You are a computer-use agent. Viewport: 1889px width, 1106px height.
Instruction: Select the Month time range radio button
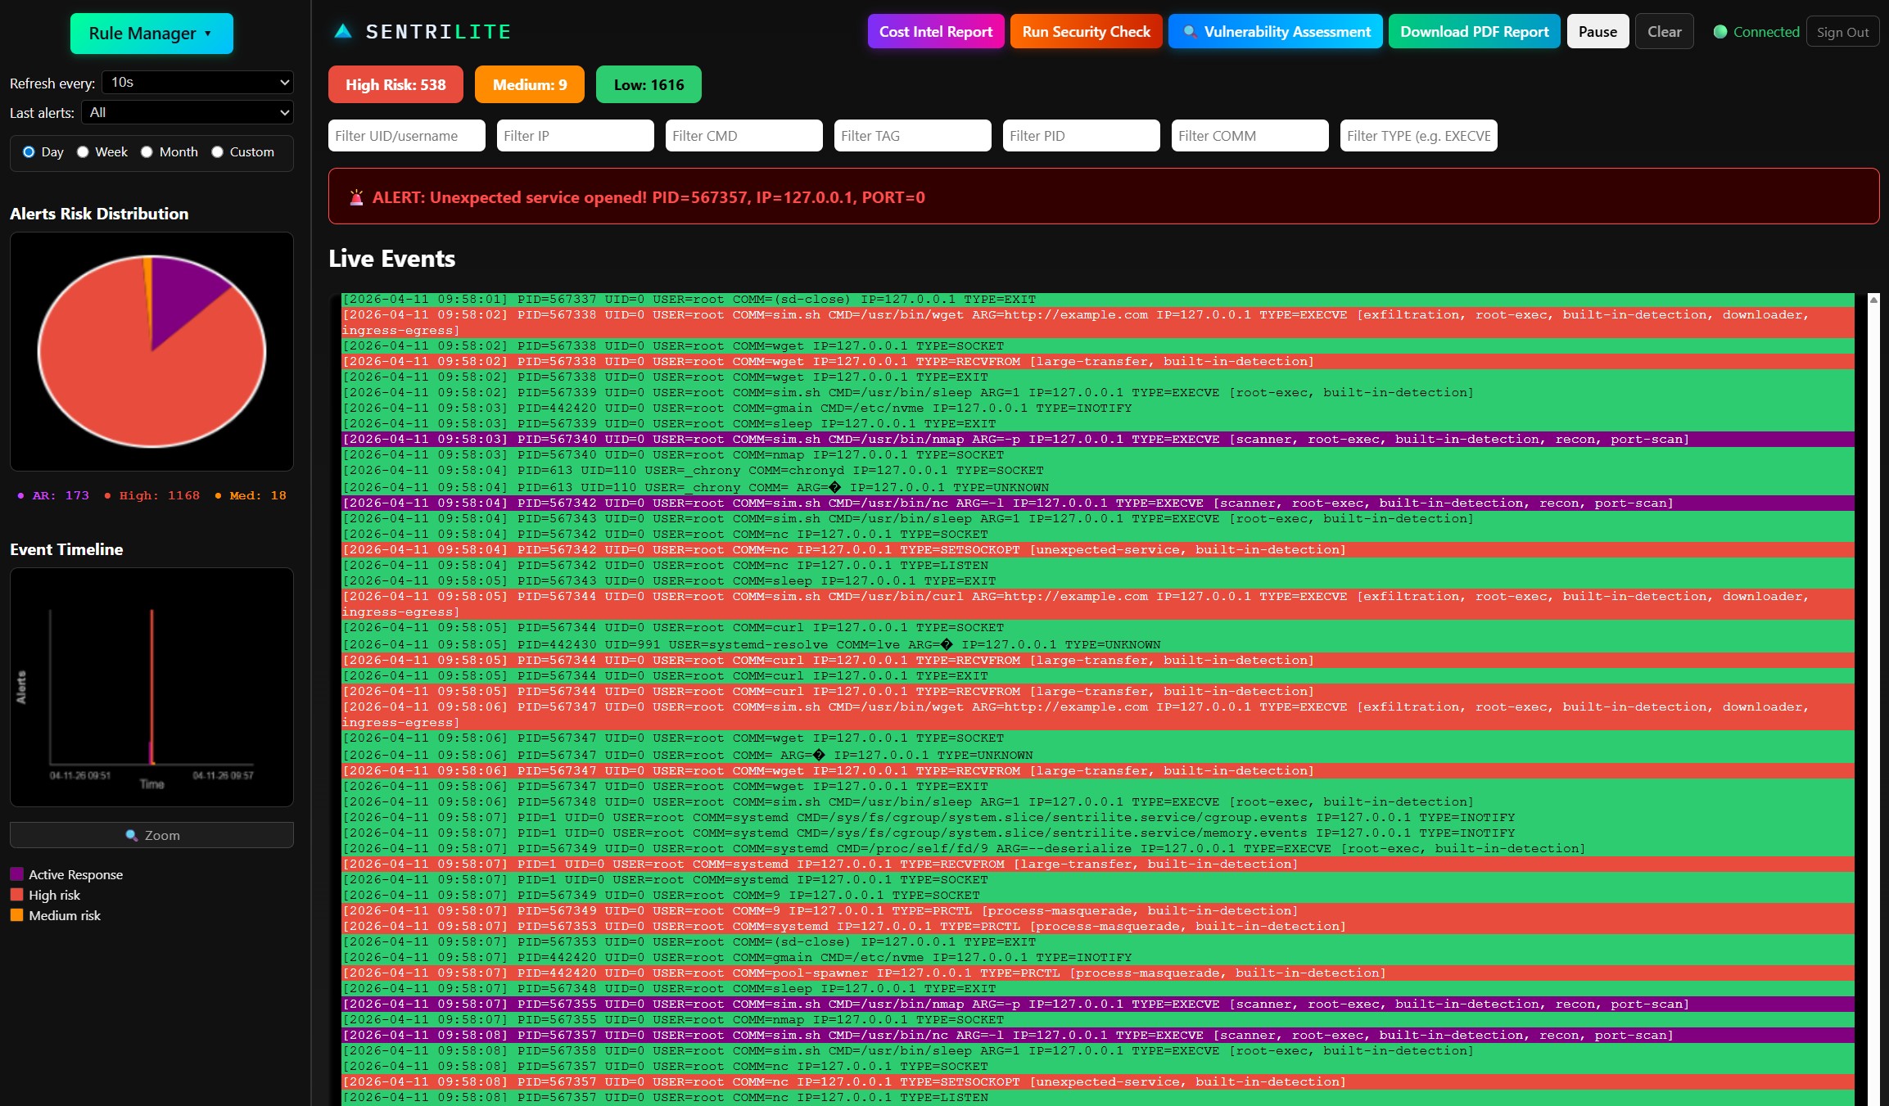tap(147, 151)
